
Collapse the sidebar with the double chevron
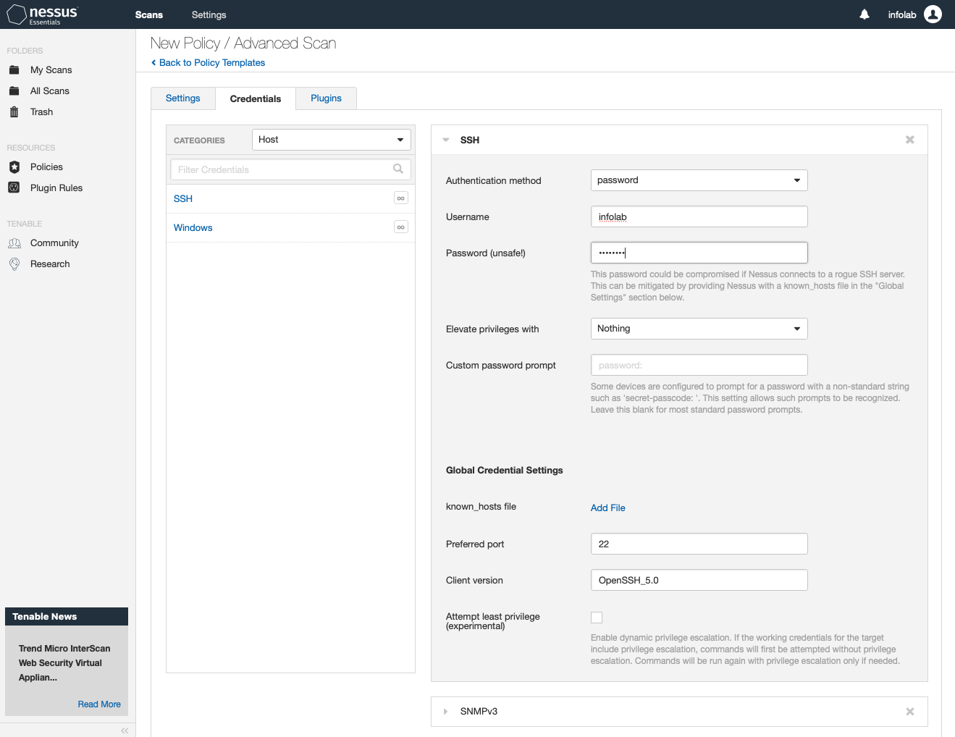pos(125,730)
